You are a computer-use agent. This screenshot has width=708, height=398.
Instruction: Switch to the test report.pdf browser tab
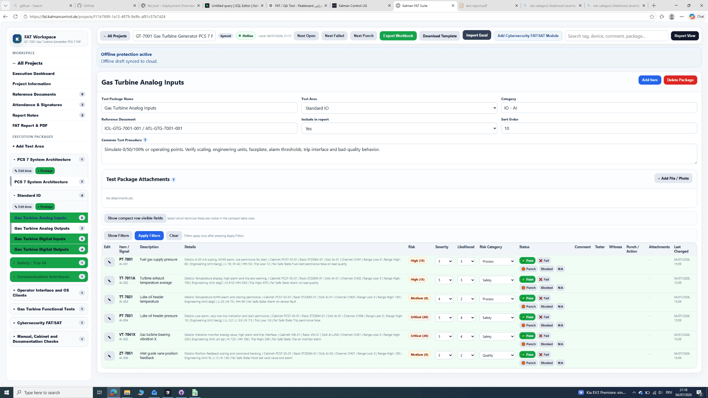[489, 6]
